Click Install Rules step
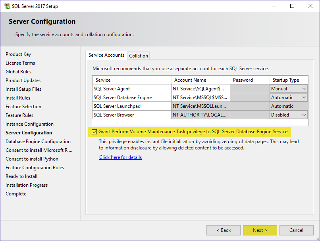320x241 pixels. (x=18, y=98)
